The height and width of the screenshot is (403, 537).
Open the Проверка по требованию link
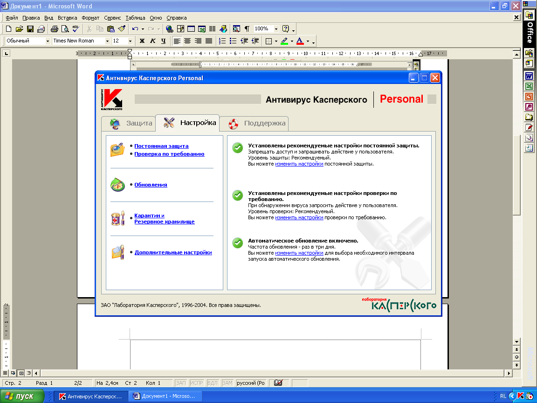(x=169, y=154)
